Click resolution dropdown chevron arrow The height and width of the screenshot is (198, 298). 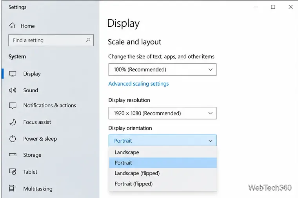coord(211,113)
